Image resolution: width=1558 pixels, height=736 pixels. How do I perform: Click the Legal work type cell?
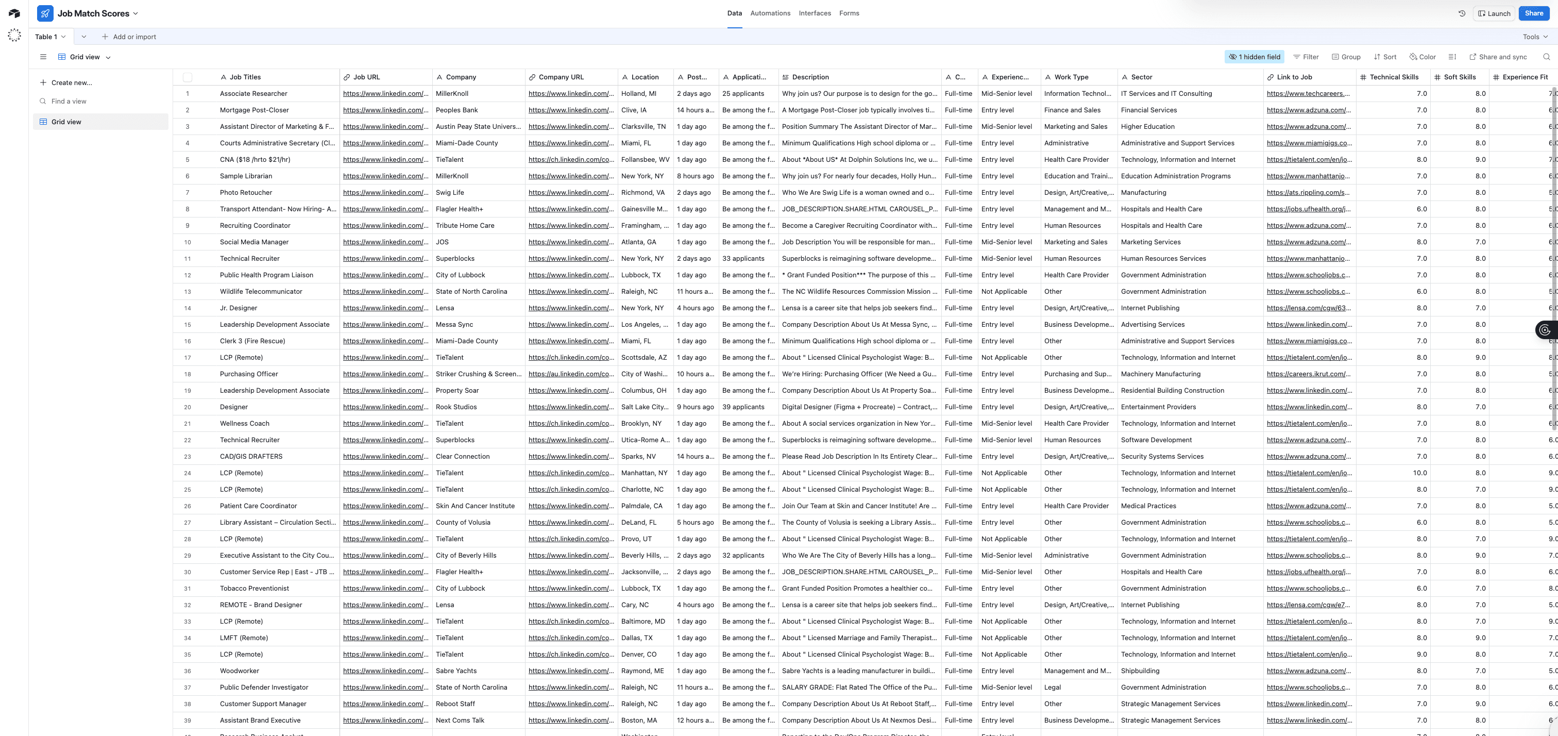coord(1078,688)
